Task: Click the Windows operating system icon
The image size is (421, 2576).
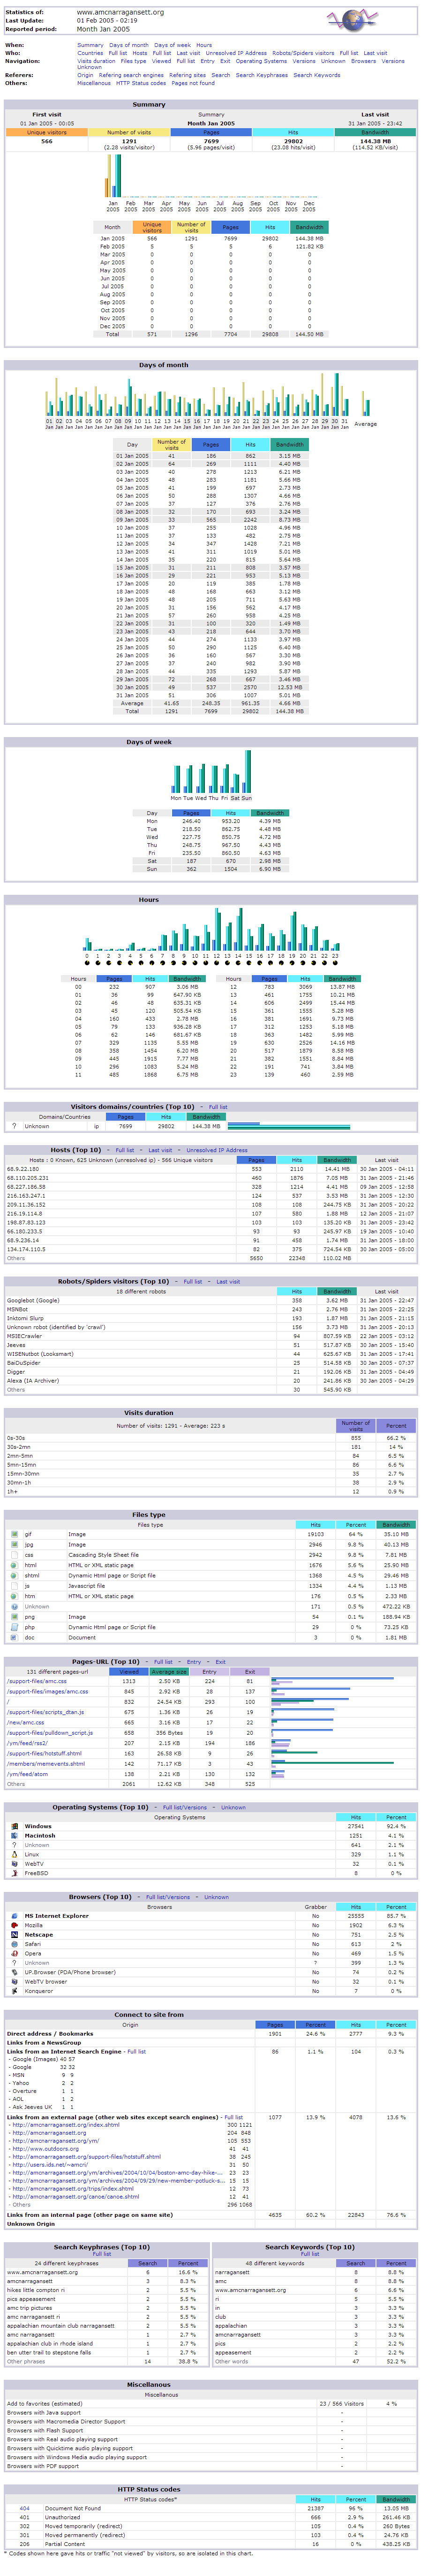Action: pos(14,1826)
